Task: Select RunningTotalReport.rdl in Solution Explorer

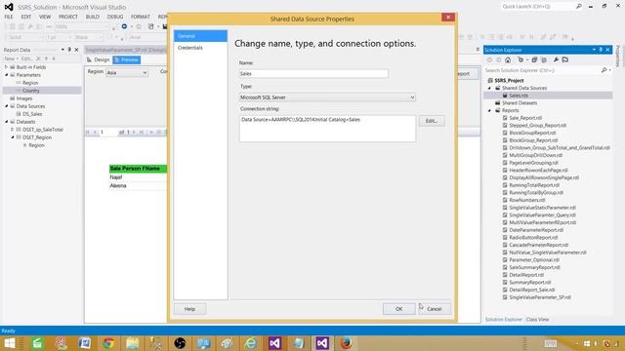Action: pos(534,185)
